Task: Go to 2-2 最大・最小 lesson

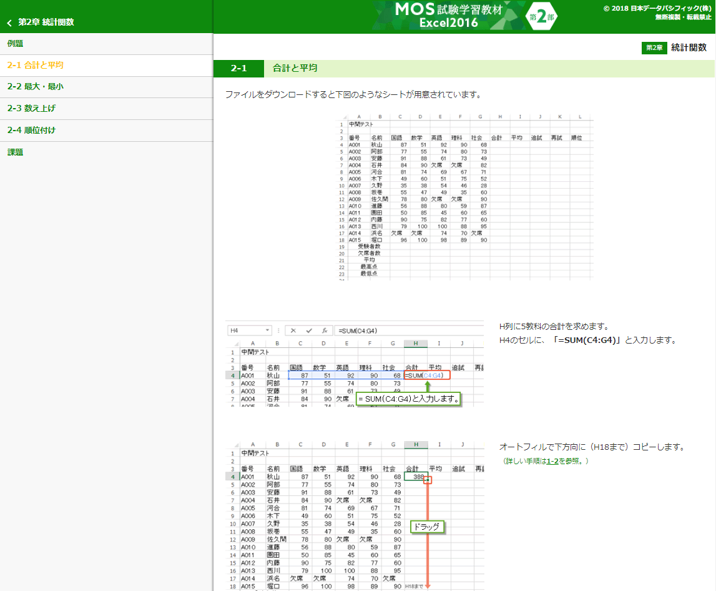Action: click(35, 87)
